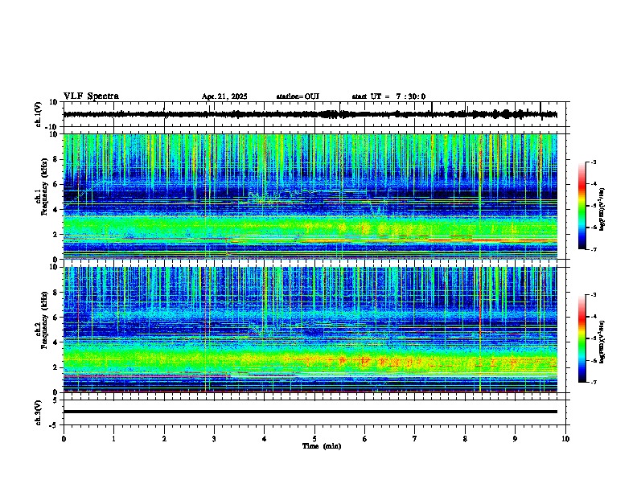Click the "-7" tick on ch.2 color bar
Viewport: 637px width, 492px height.
pyautogui.click(x=593, y=382)
